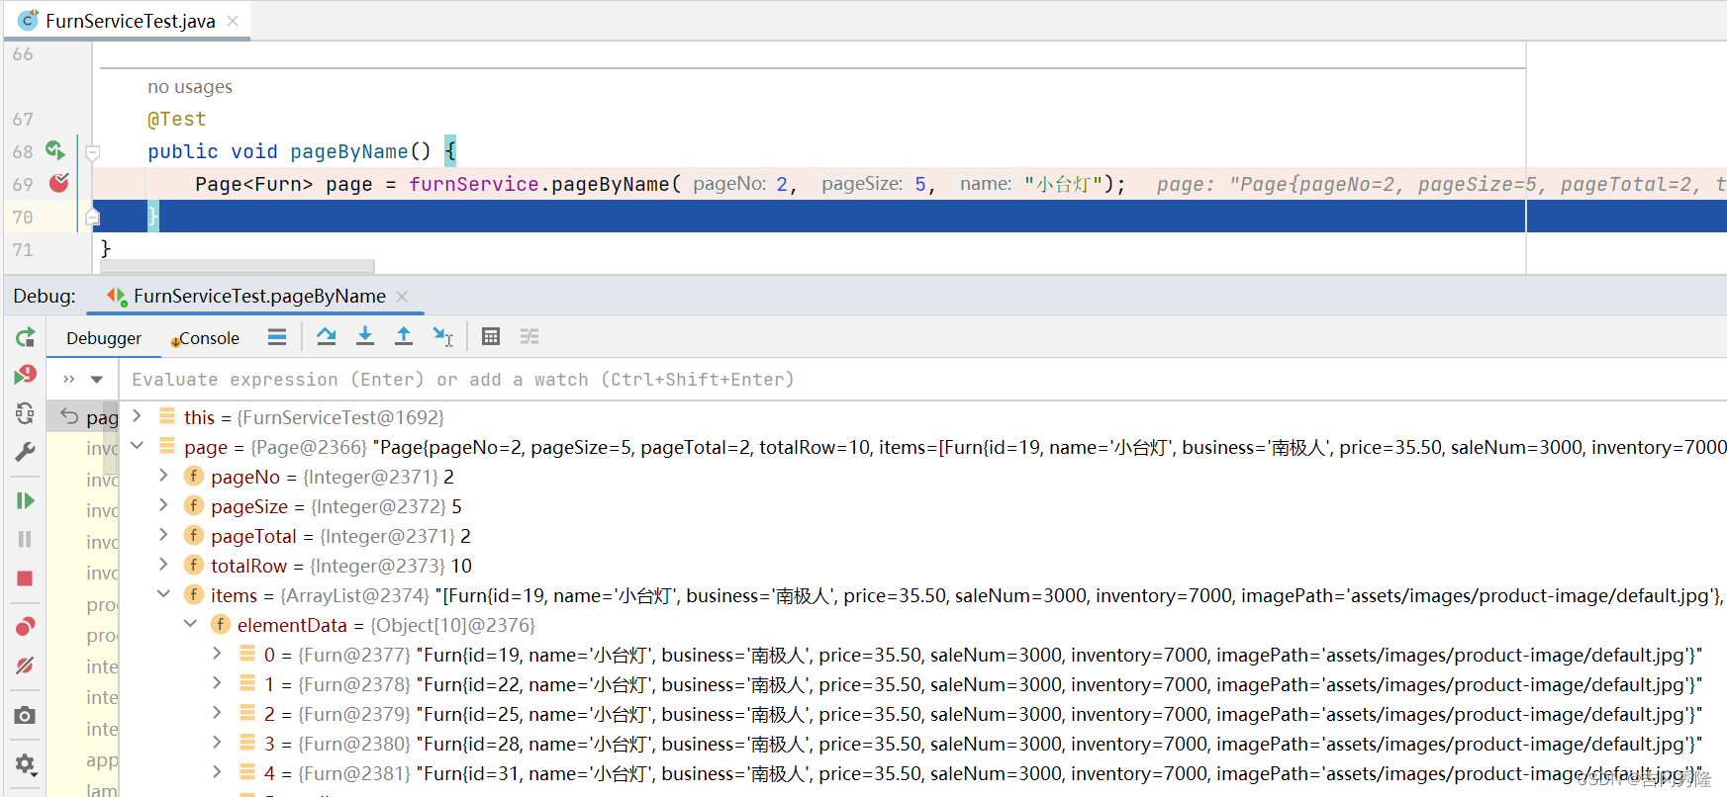View breakpoints with the red circles icon

tap(25, 626)
